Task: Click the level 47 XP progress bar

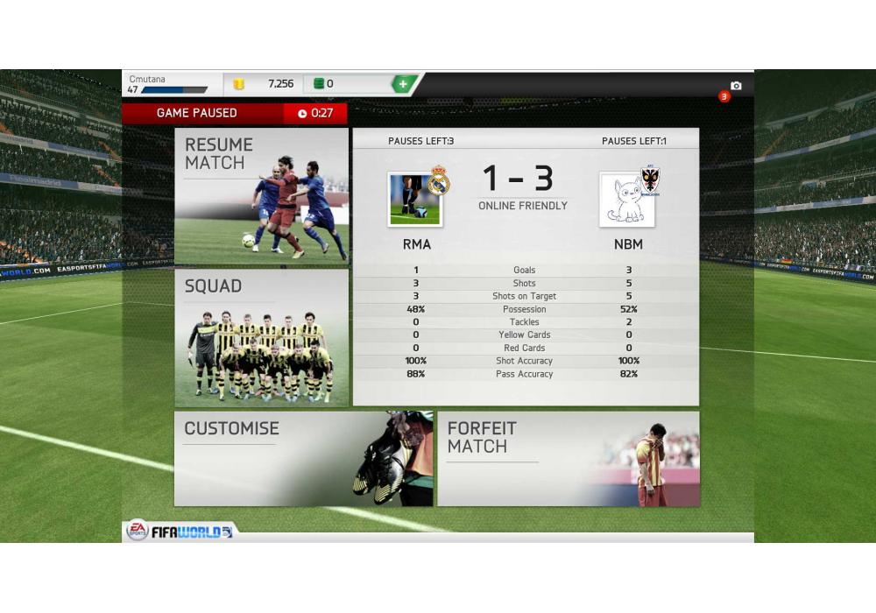Action: [x=174, y=90]
